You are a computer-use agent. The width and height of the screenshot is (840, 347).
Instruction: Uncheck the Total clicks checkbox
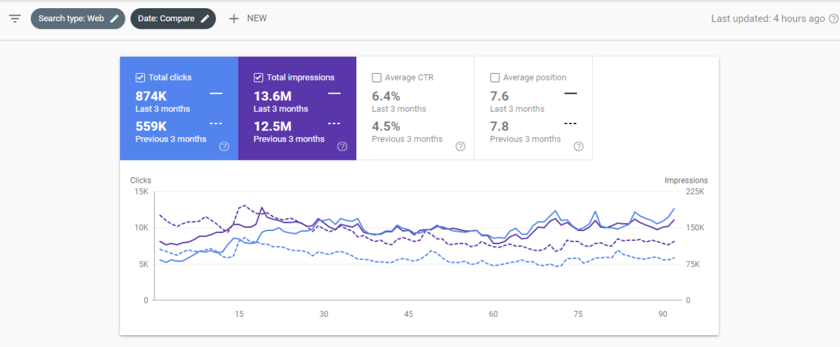coord(141,77)
